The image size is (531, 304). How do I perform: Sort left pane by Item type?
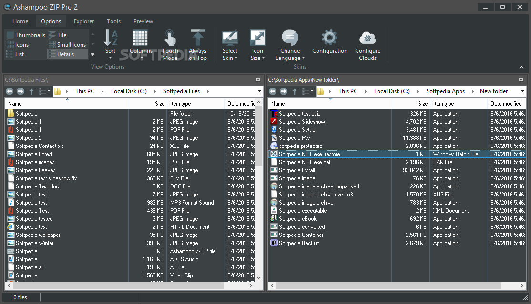(195, 104)
